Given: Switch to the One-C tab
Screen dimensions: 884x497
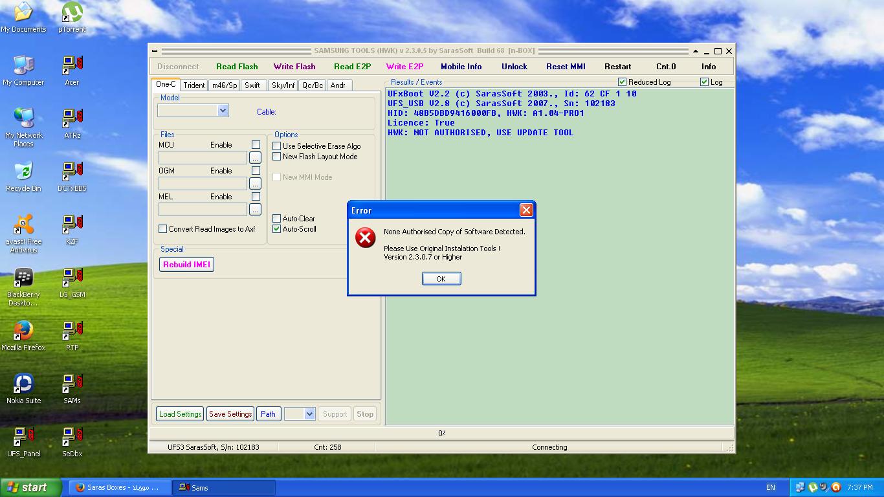Looking at the screenshot, I should 166,84.
